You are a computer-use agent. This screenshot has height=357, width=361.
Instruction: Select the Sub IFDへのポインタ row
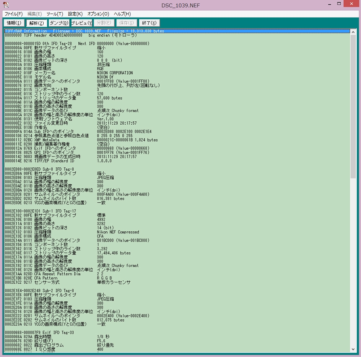177,132
